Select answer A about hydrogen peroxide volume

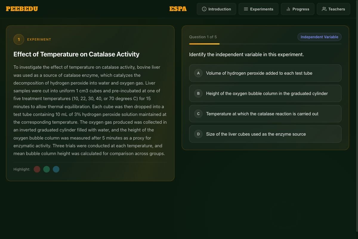point(265,73)
